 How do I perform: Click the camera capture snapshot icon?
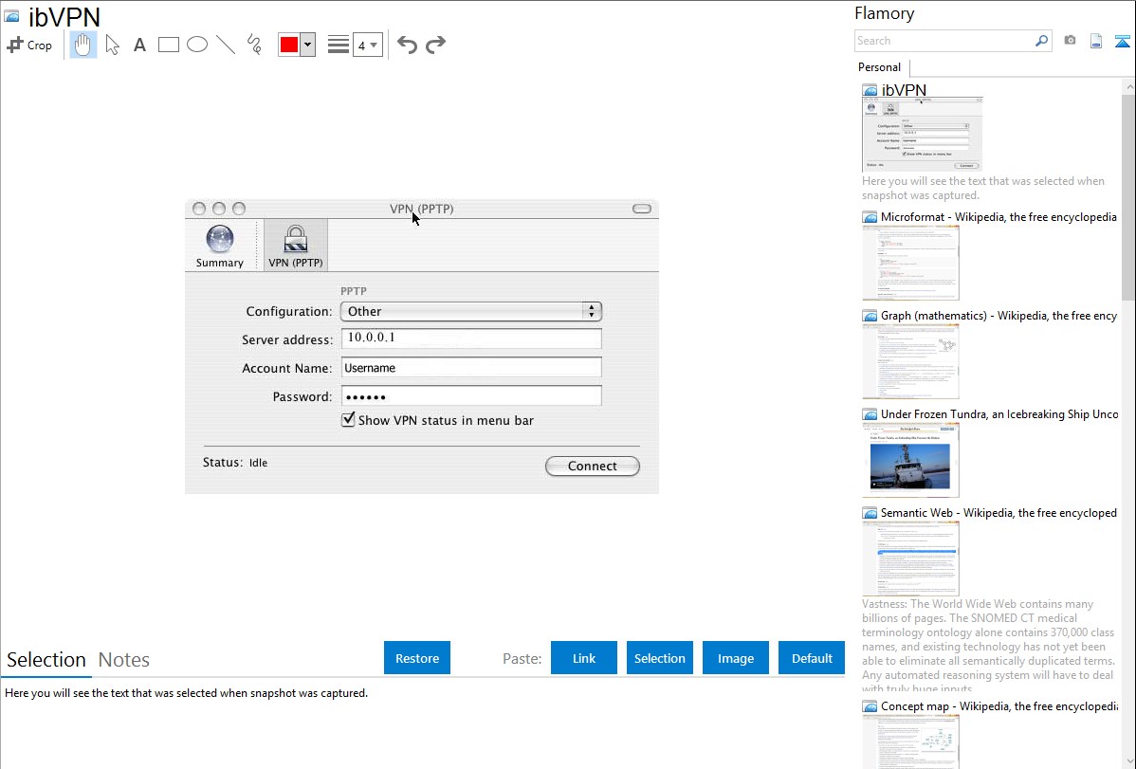click(1070, 41)
